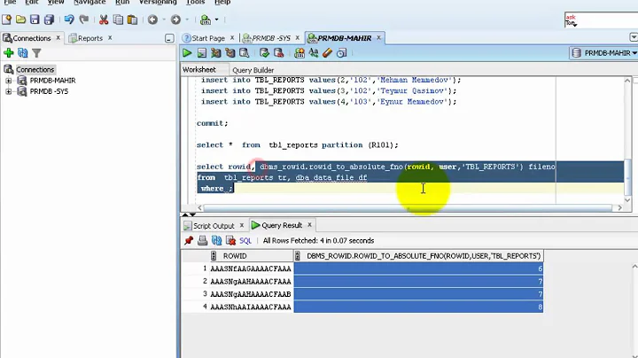Click the Cut scissors icon in main toolbar

tap(104, 19)
